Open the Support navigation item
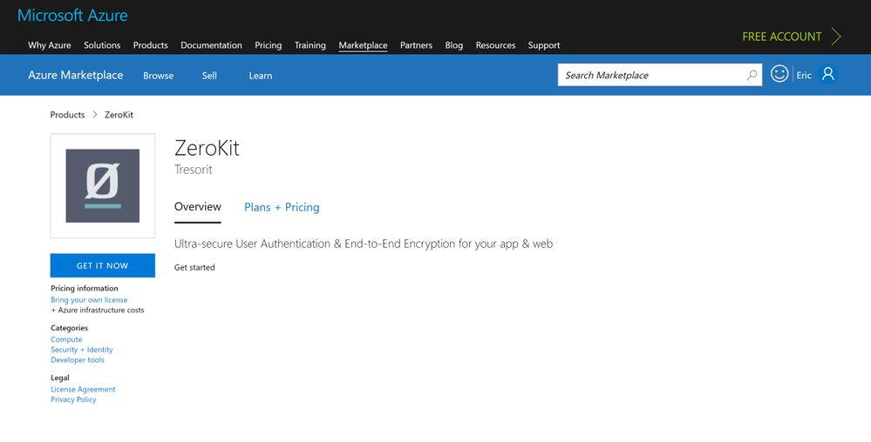 click(544, 45)
